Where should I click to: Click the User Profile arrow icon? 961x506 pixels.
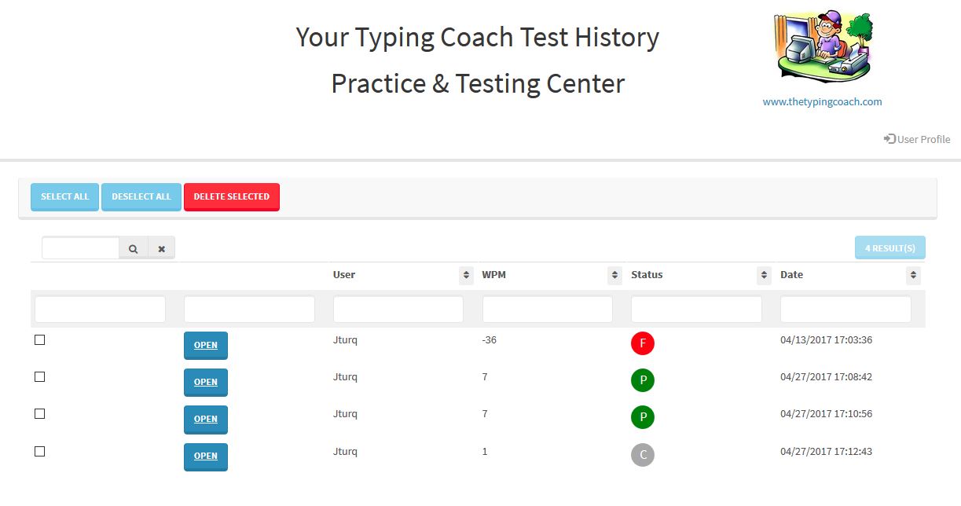coord(889,138)
